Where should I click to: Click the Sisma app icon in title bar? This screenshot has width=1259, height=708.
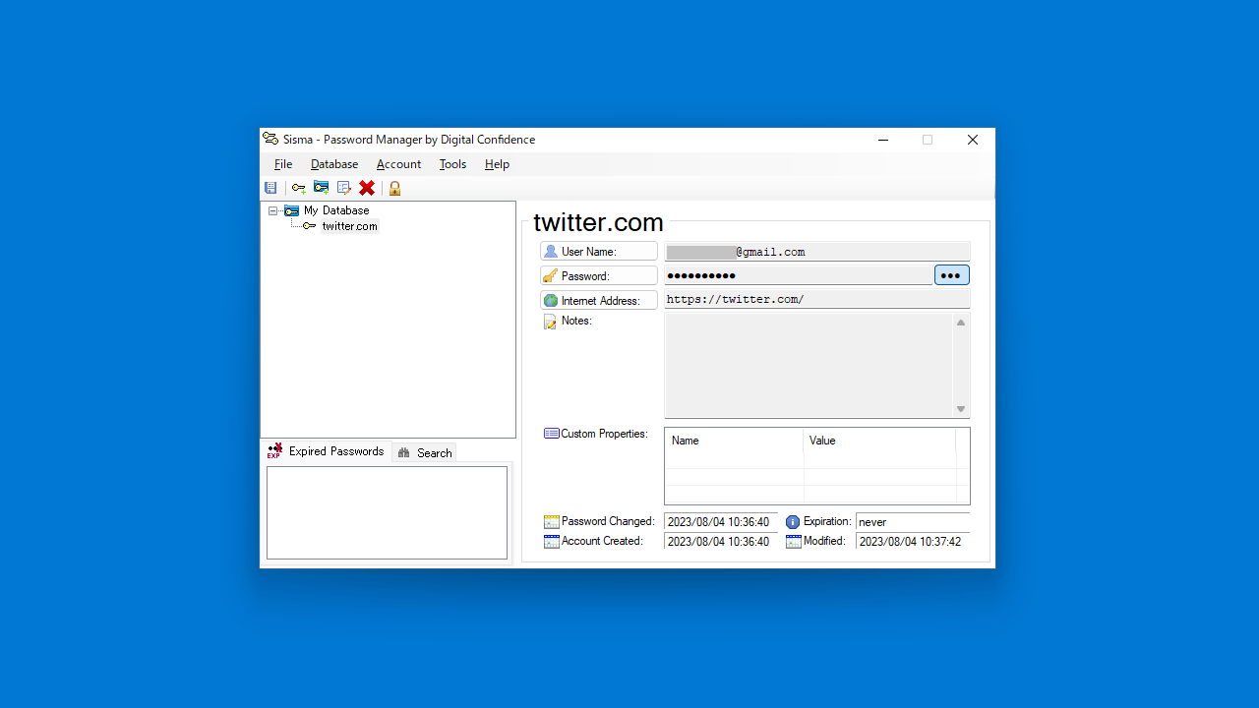pyautogui.click(x=270, y=140)
